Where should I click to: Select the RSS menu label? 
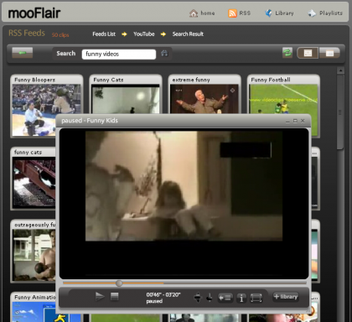[x=245, y=13]
